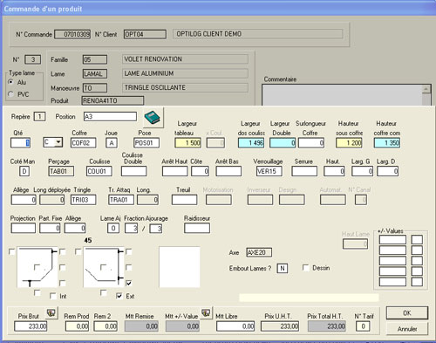Click the Largeur tableau yellow field
The image size is (436, 343).
[x=187, y=143]
